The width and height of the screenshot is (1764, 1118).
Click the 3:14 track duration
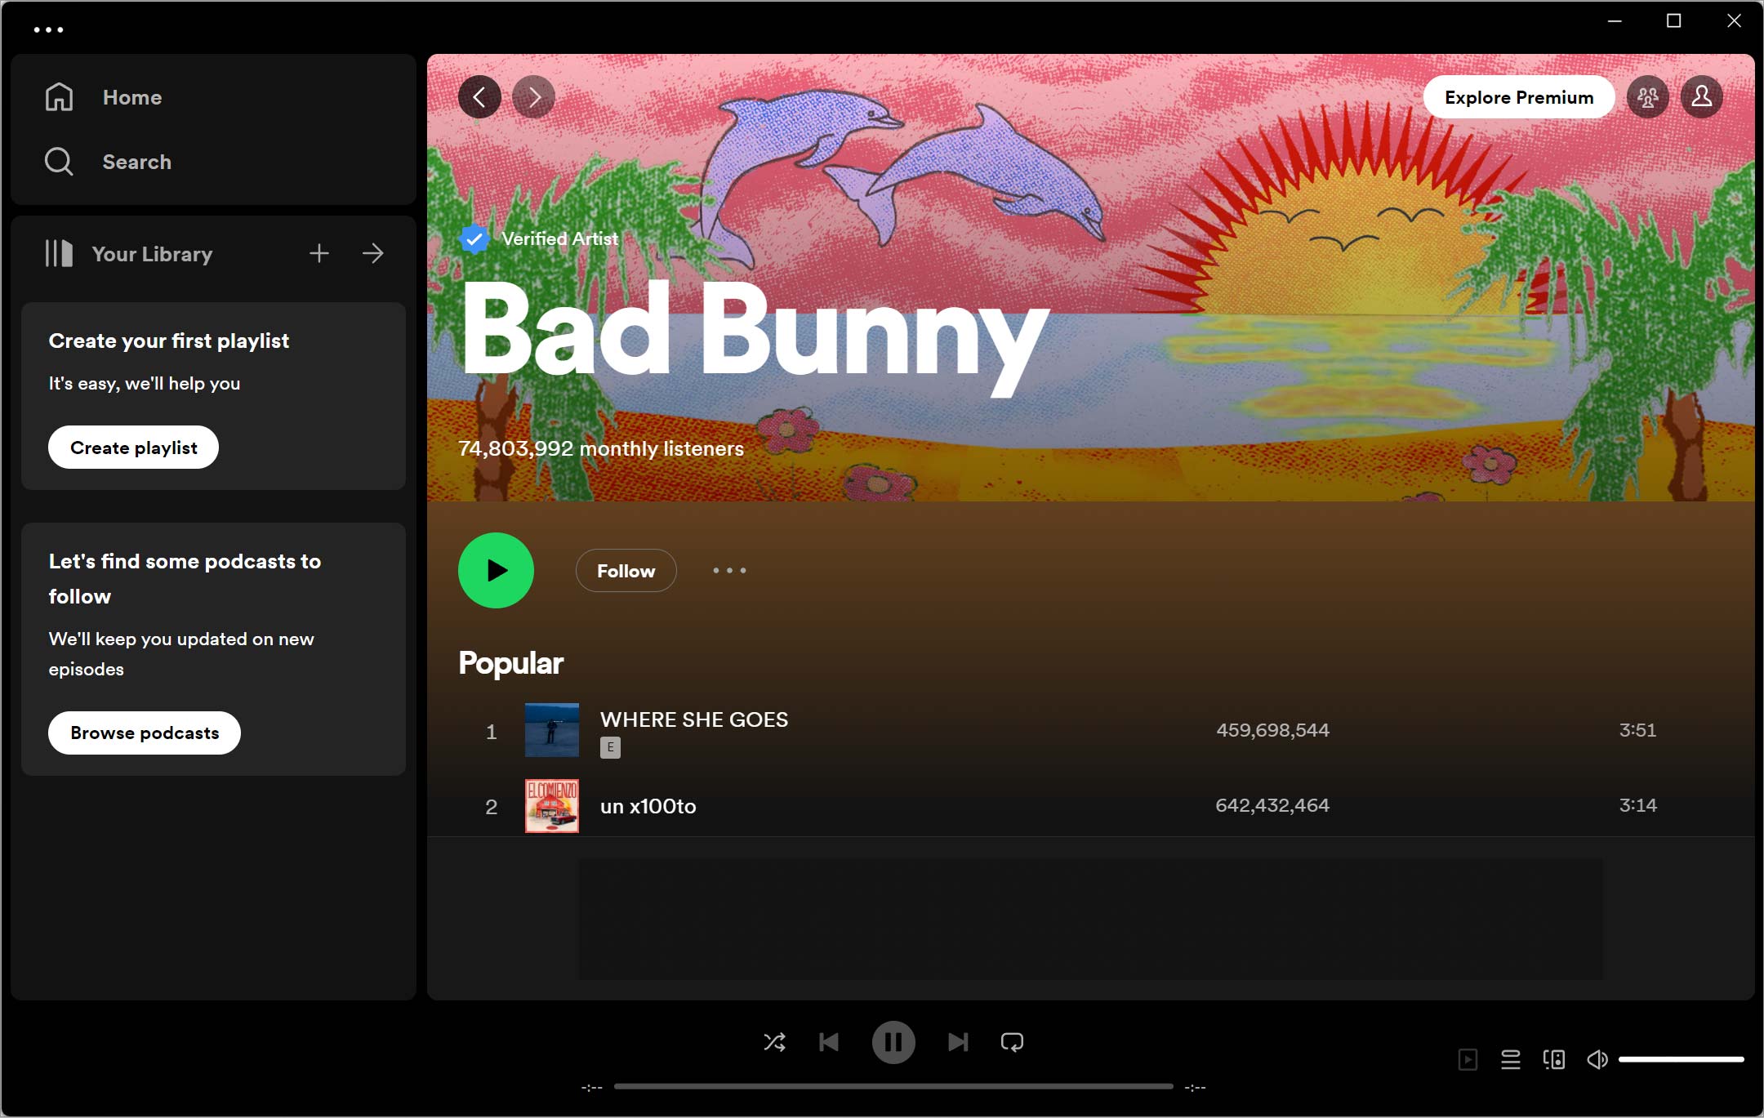tap(1637, 805)
